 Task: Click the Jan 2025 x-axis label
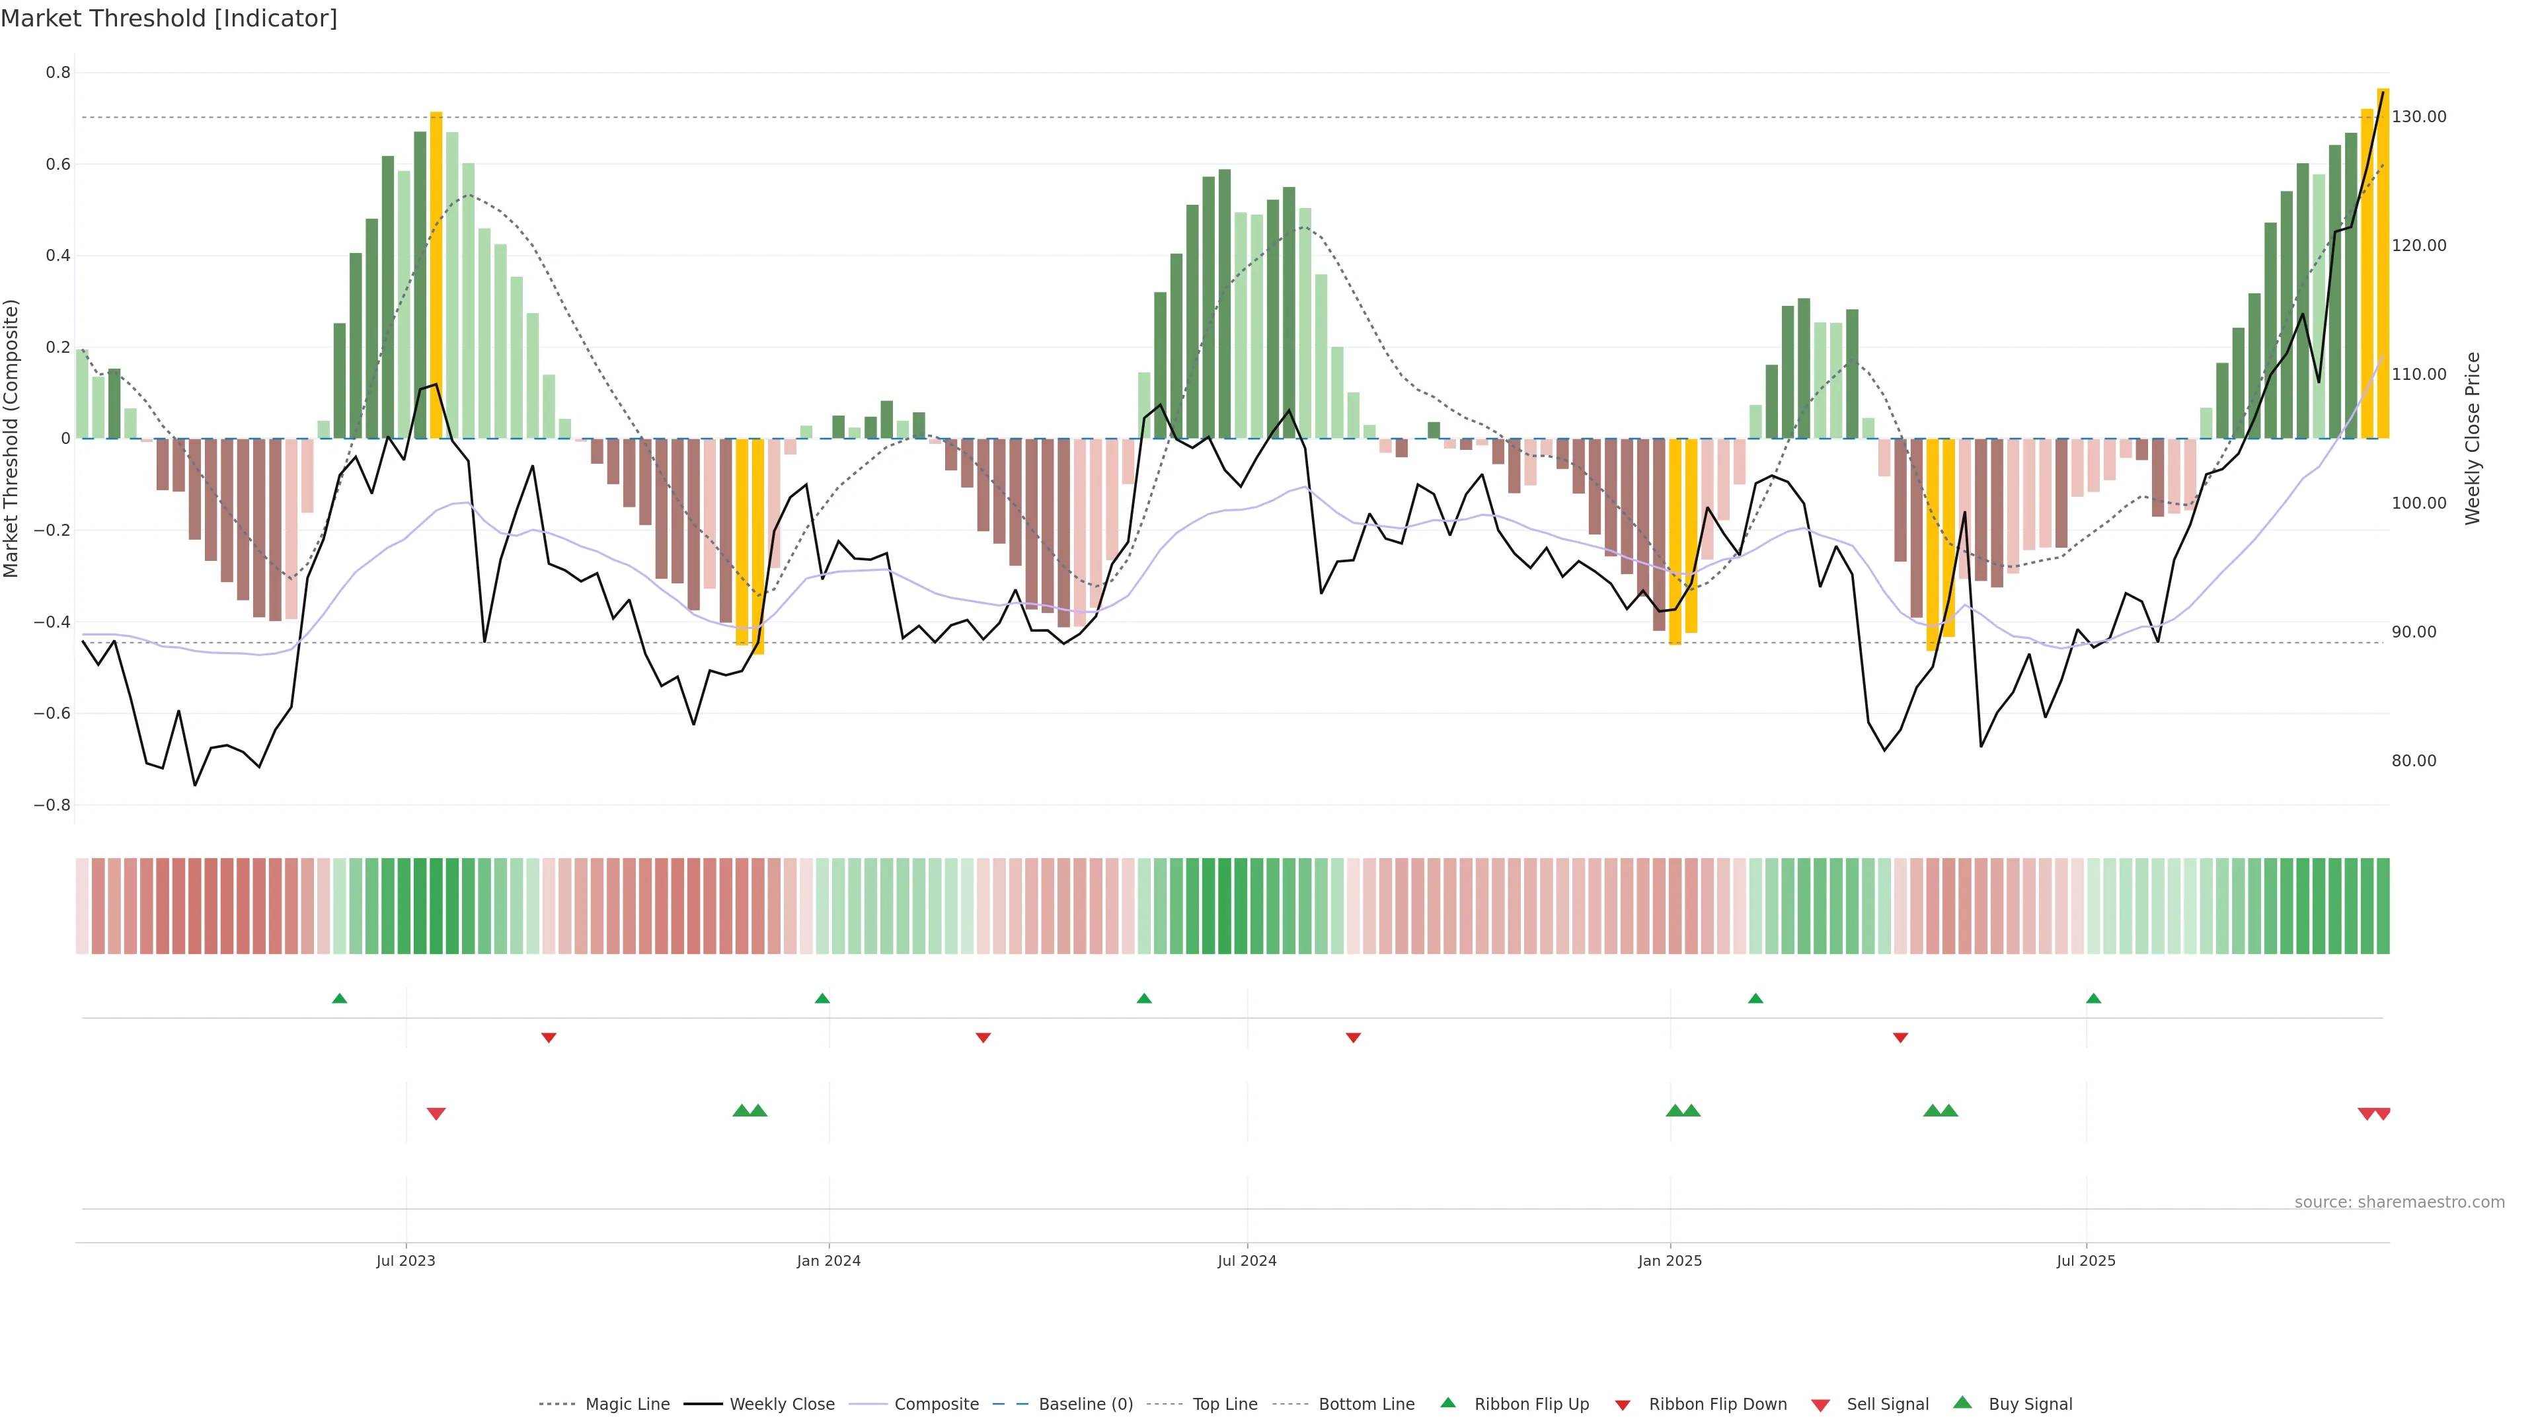click(1670, 1261)
